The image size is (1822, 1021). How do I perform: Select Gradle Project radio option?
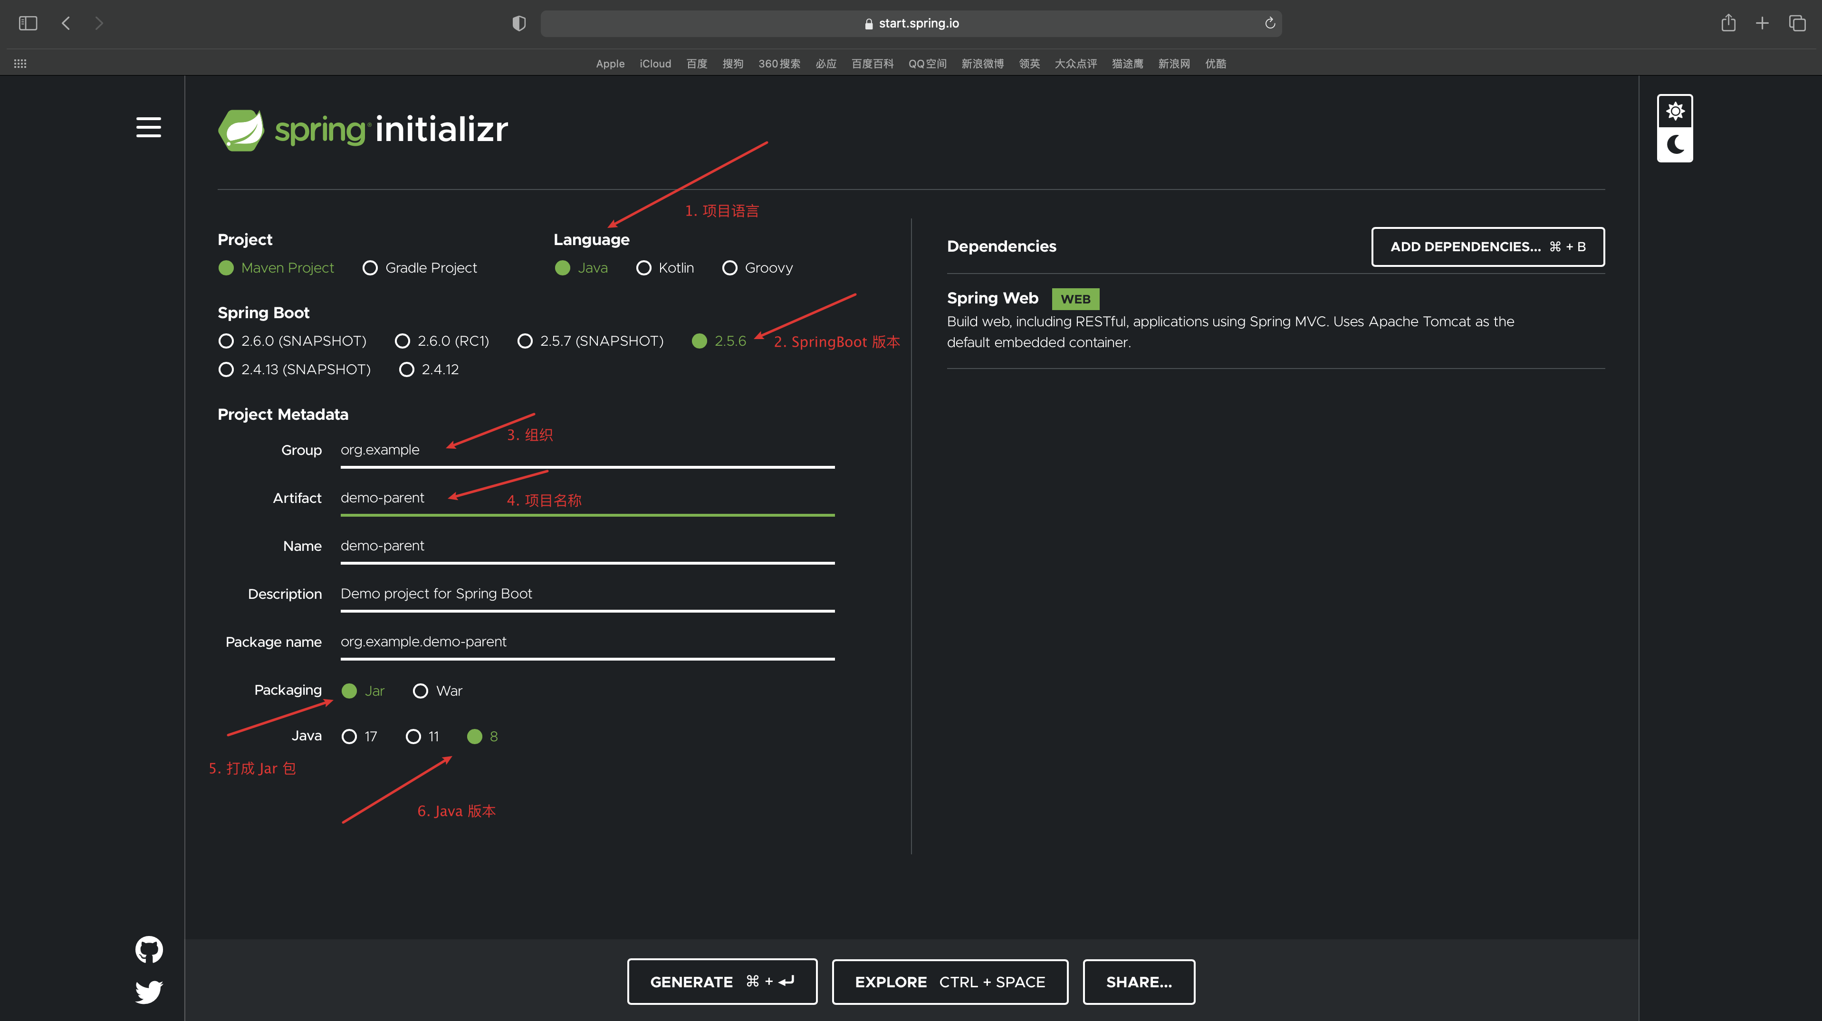[370, 268]
